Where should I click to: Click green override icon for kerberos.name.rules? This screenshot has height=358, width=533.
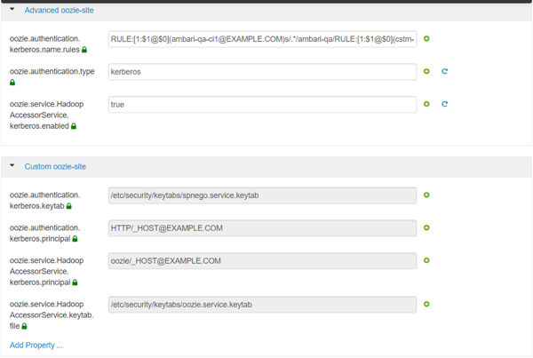426,39
